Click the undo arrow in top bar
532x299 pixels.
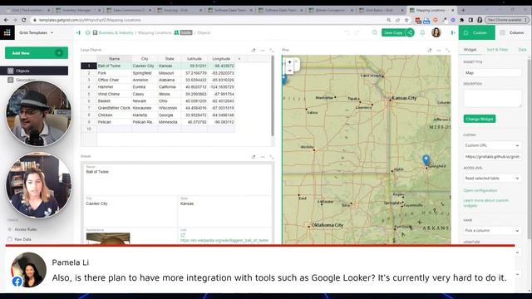[x=347, y=33]
